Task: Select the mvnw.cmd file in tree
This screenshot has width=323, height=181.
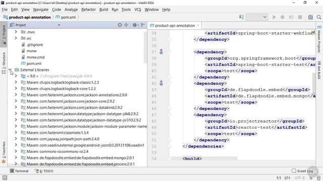Action: tap(35, 57)
